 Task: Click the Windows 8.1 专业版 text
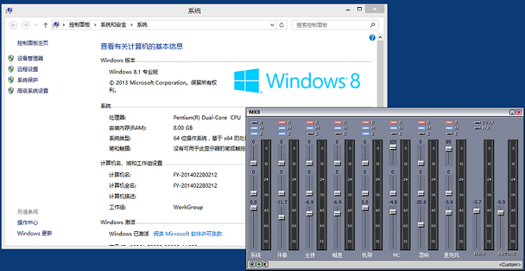[x=133, y=71]
